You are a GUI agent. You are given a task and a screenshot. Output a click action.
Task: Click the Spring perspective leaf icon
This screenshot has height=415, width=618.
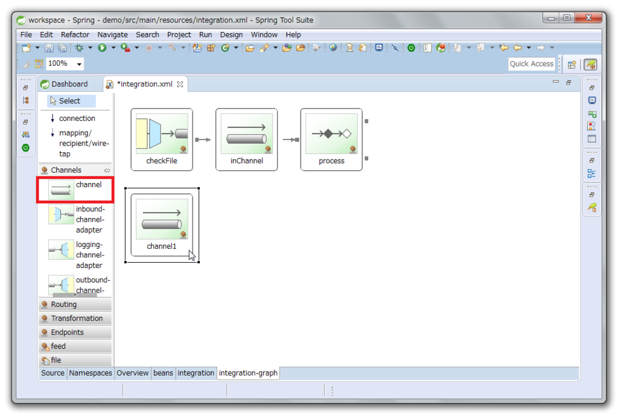point(590,64)
